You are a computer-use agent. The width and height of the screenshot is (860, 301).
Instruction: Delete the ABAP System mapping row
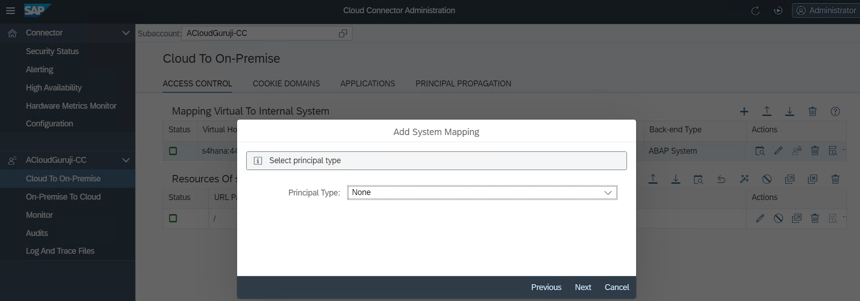pos(815,151)
